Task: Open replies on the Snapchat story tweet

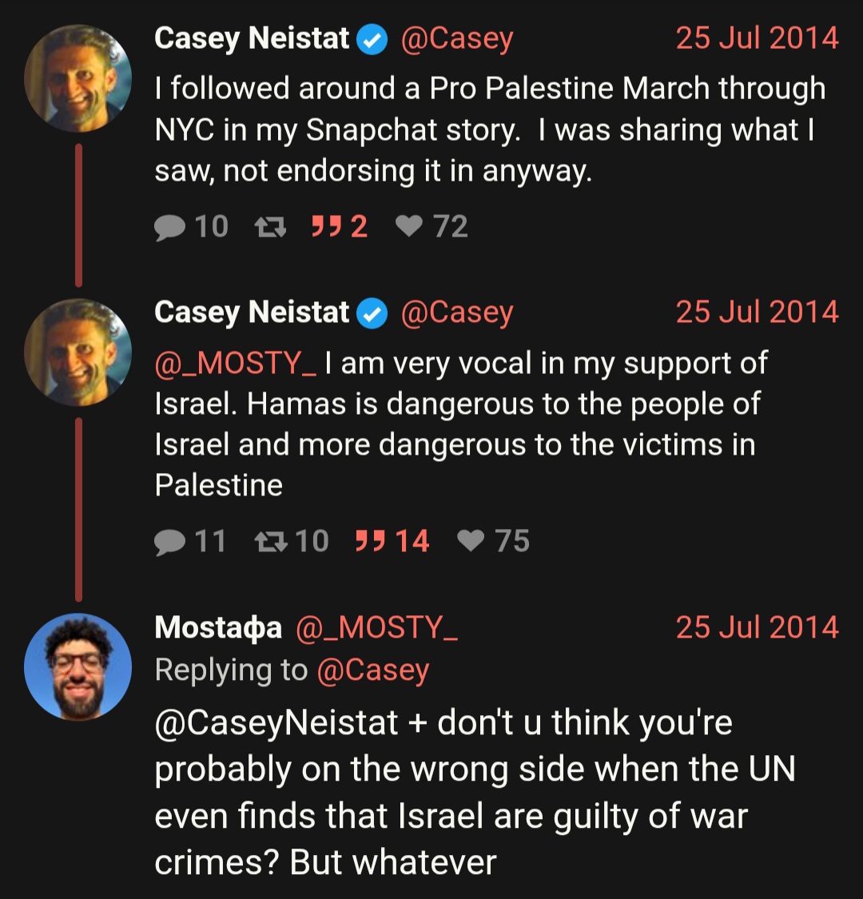Action: click(191, 226)
